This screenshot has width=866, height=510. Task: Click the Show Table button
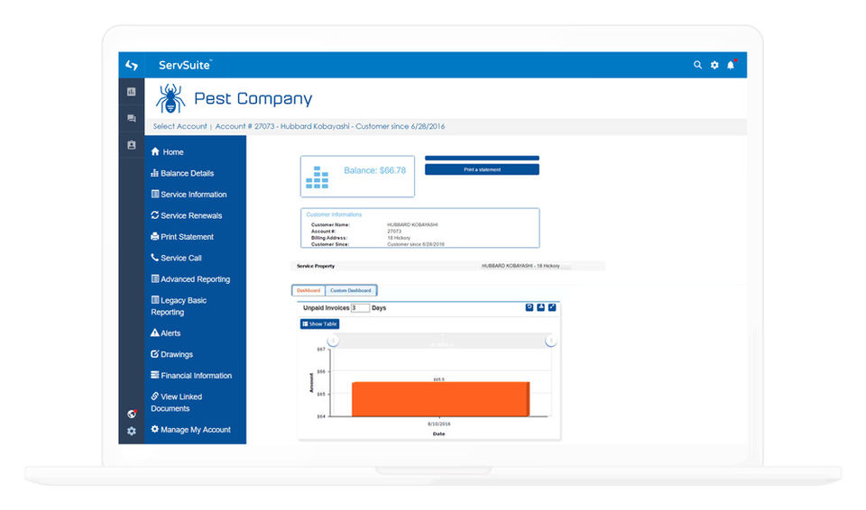(x=319, y=324)
